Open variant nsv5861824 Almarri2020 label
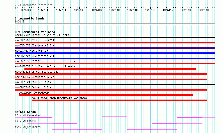The height and width of the screenshot is (133, 222). click(33, 82)
